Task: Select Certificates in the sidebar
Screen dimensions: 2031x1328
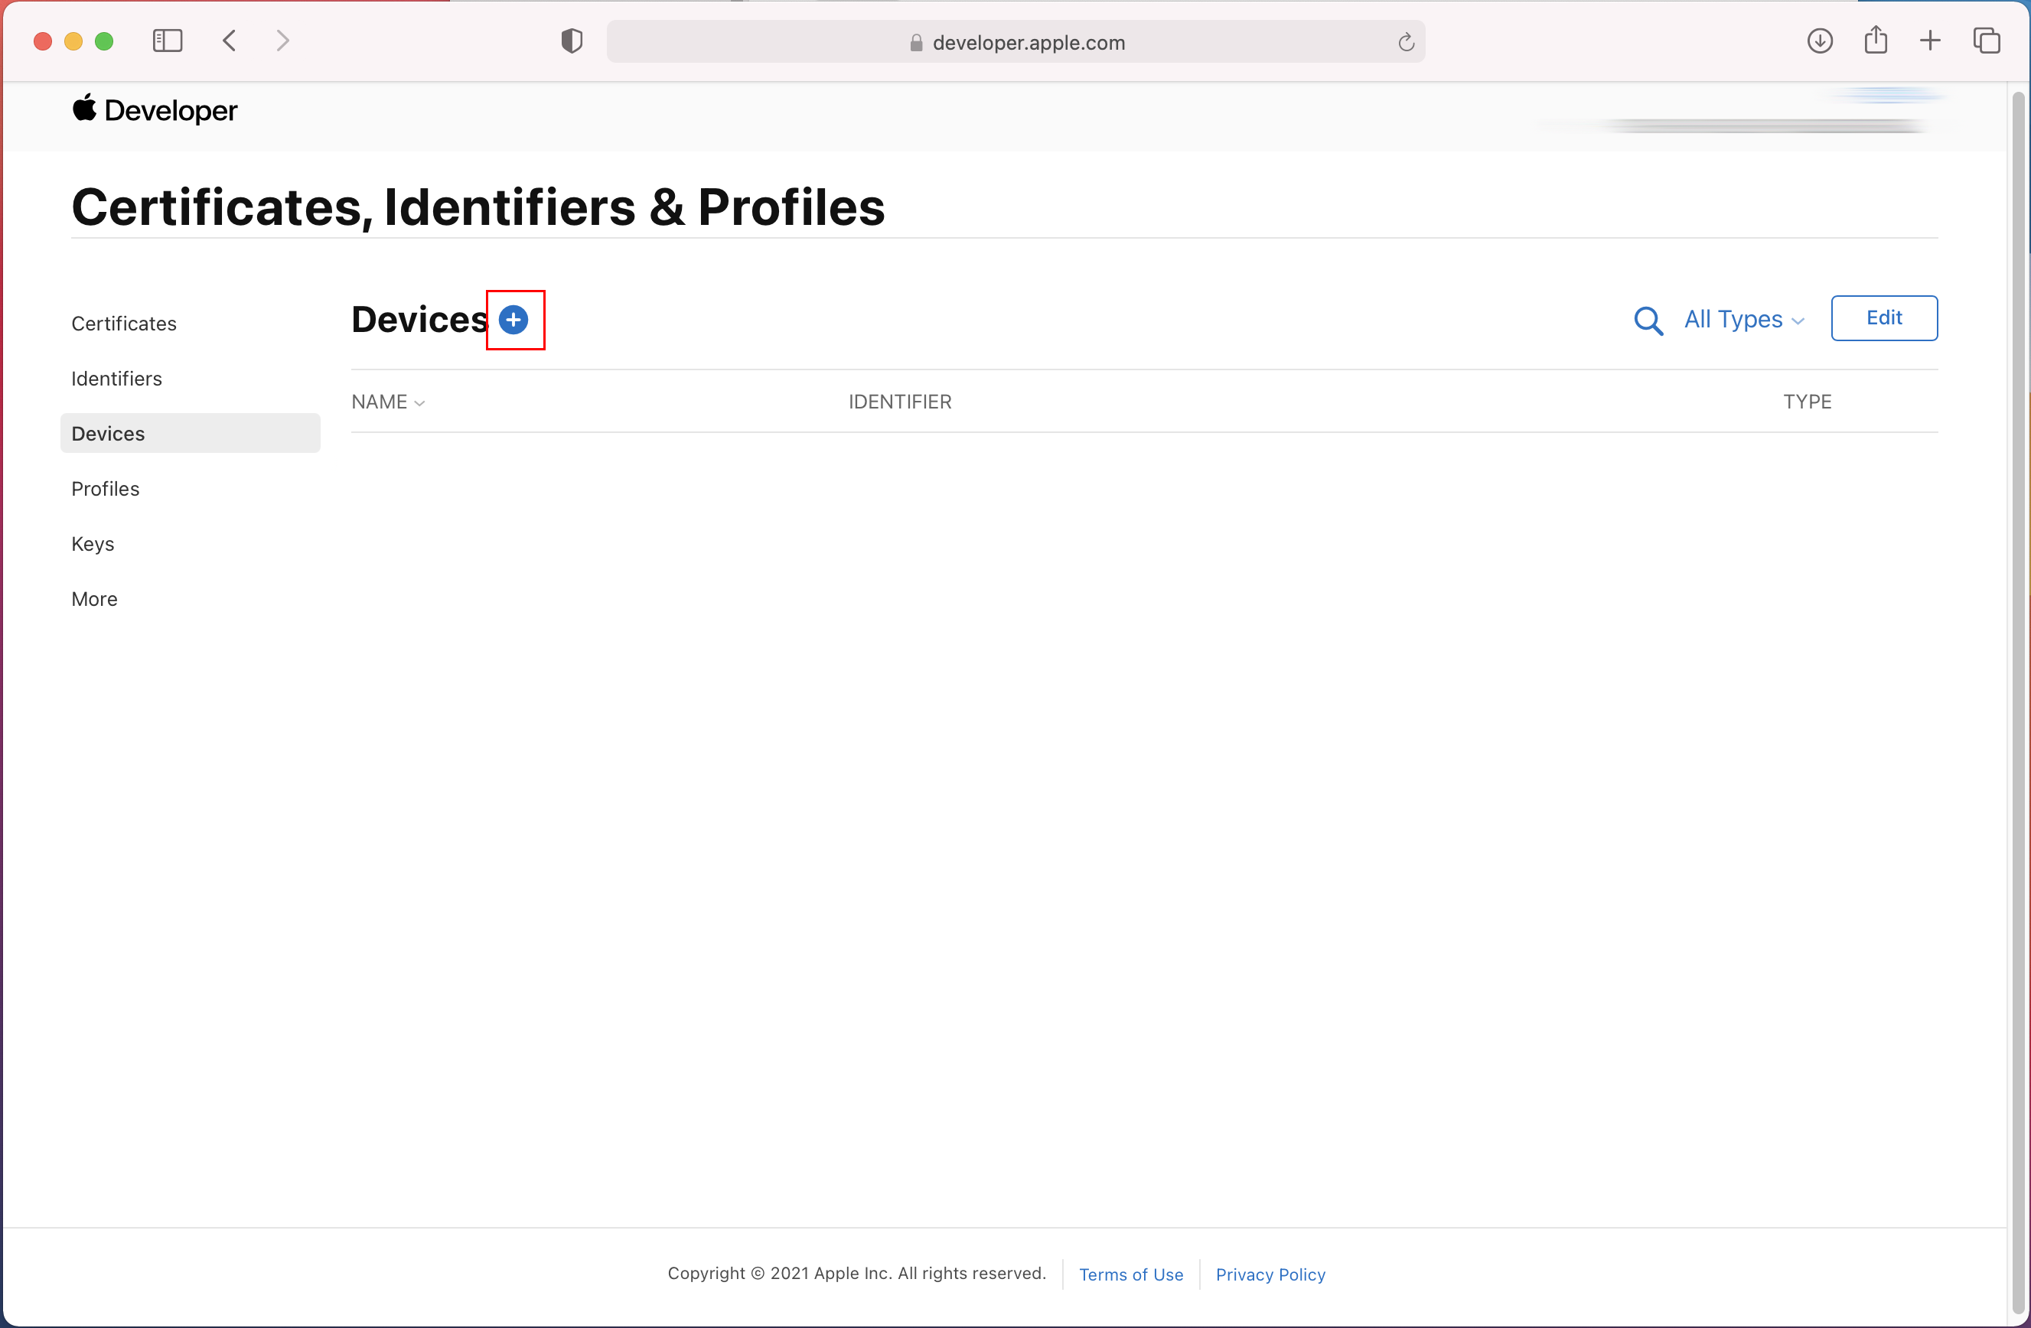Action: click(124, 324)
